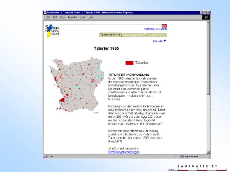The width and height of the screenshot is (230, 172).
Task: Open the View menu
Action: (62, 17)
